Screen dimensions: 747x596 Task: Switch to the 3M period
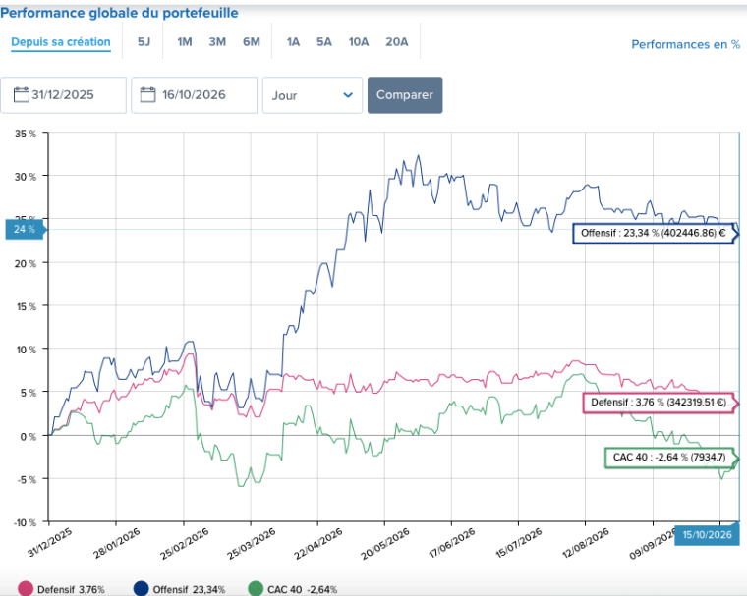tap(217, 42)
